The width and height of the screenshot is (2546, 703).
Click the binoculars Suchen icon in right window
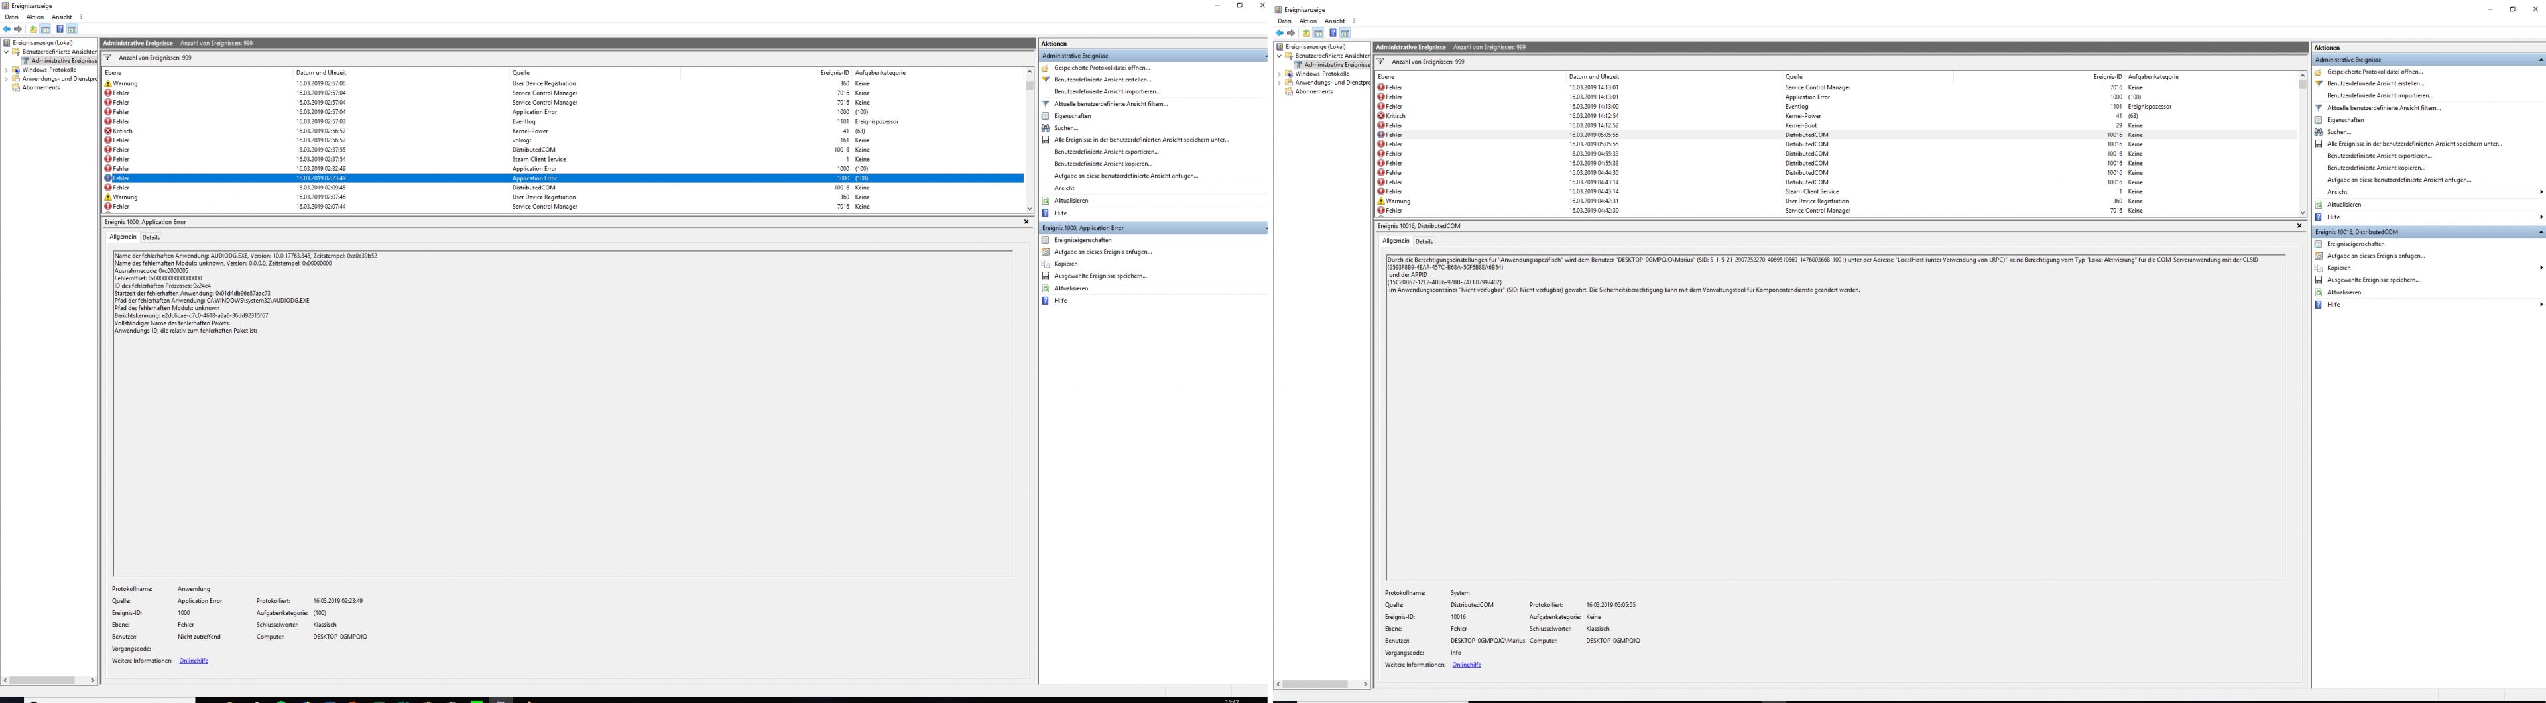click(2319, 131)
